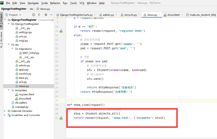Click views.py breadcrumb in navigation bar
This screenshot has width=217, height=139.
click(x=43, y=9)
